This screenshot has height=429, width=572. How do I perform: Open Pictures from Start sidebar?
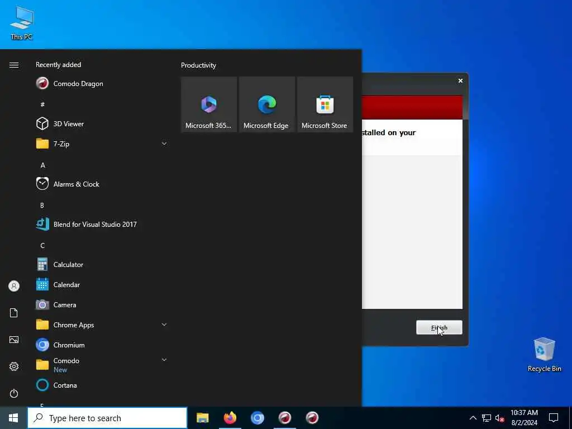pos(14,340)
